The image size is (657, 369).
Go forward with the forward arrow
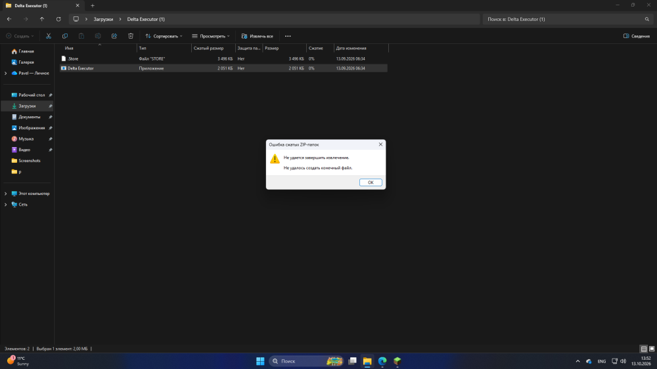(26, 19)
